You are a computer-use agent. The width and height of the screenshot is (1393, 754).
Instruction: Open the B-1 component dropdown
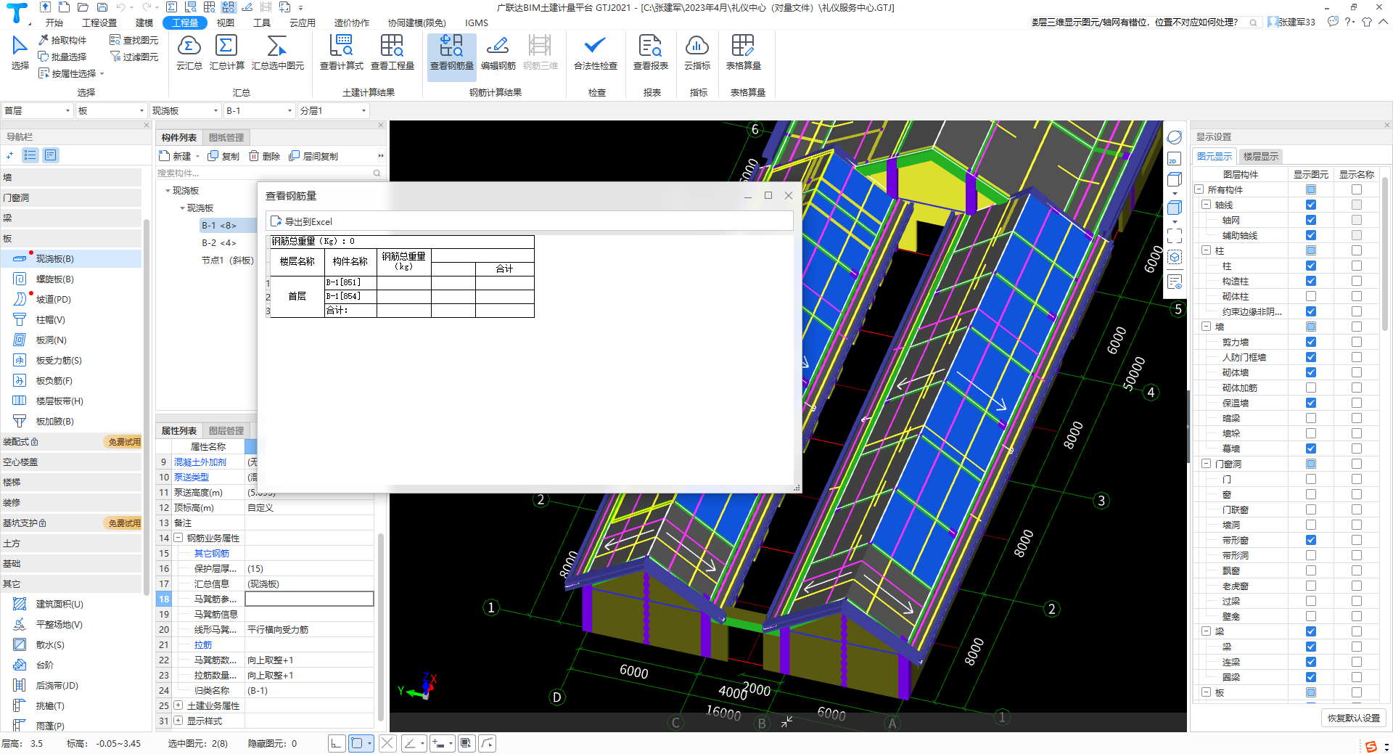[x=259, y=110]
